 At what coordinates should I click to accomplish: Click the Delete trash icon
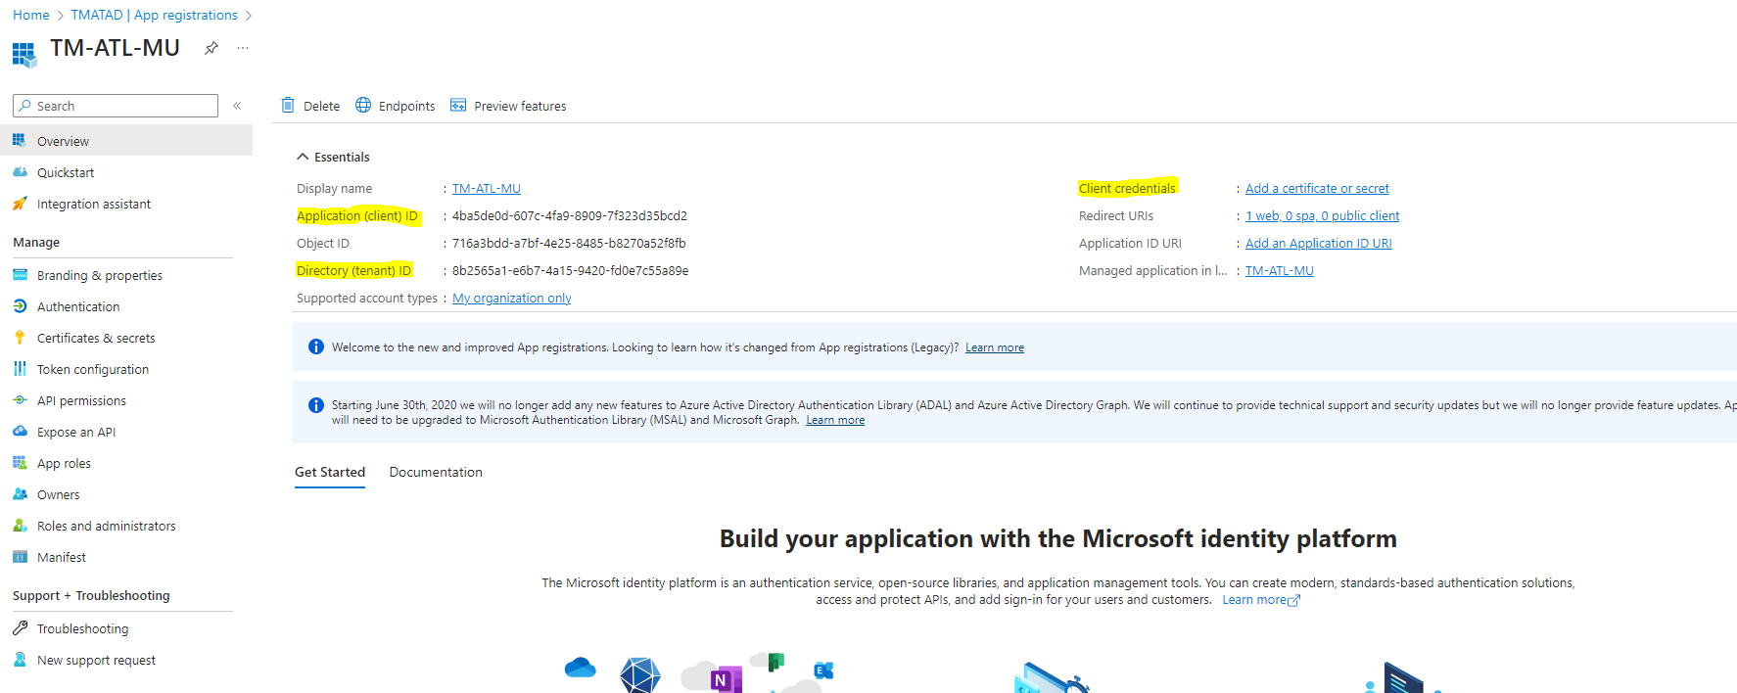288,106
